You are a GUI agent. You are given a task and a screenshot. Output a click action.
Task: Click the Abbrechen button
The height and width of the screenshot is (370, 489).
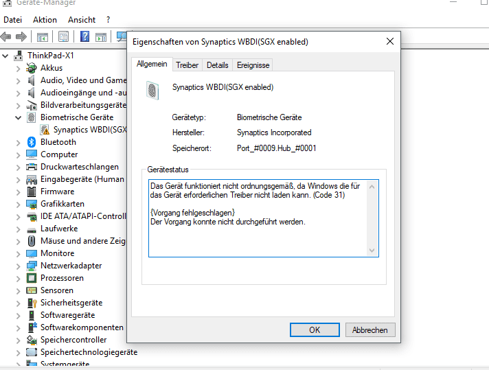[370, 329]
